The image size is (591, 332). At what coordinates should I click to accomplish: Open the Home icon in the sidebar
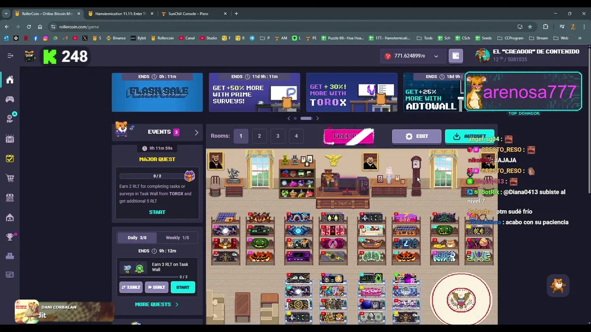pos(10,80)
